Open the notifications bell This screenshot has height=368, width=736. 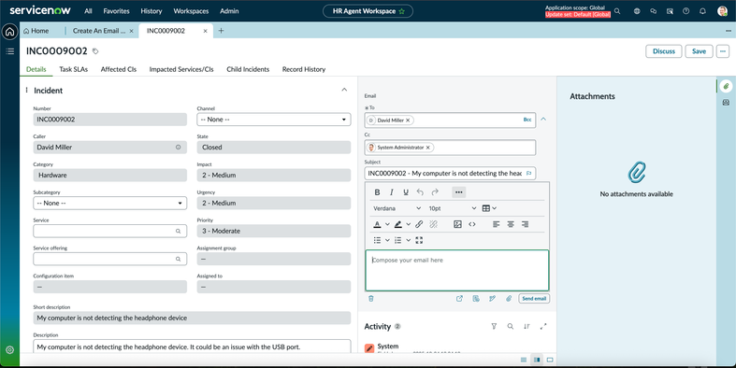pos(702,11)
